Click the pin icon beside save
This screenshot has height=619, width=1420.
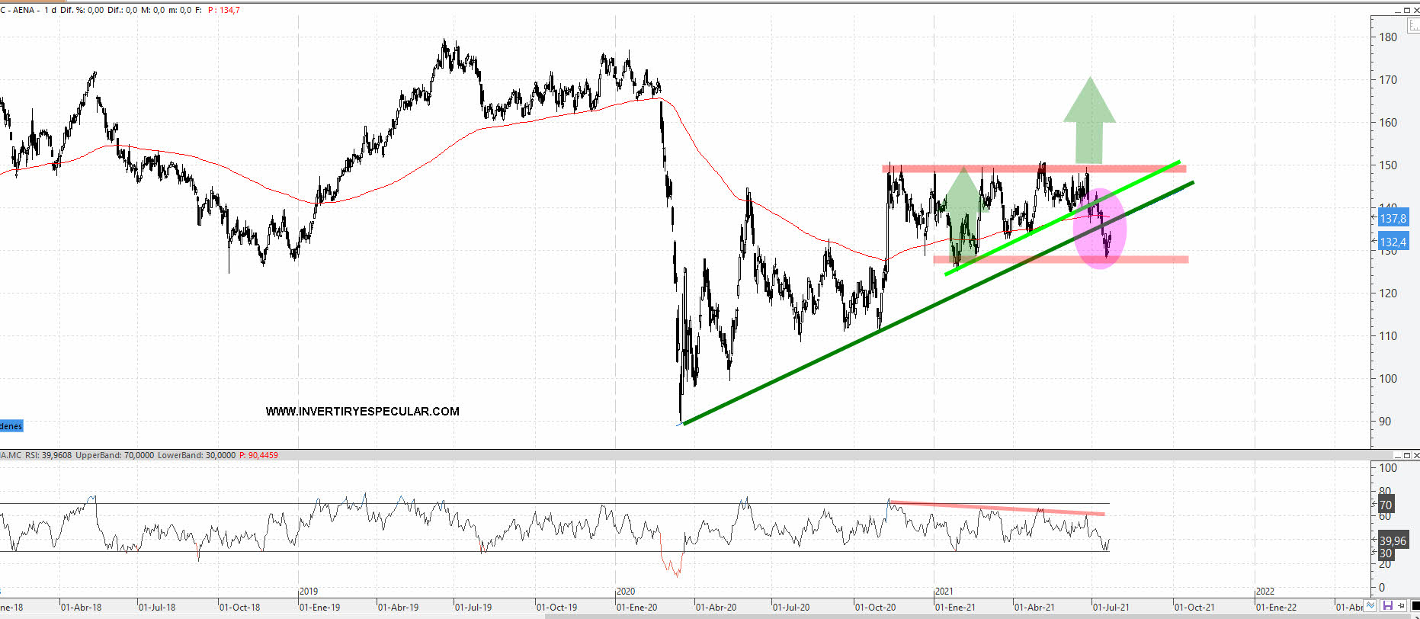pyautogui.click(x=1400, y=606)
